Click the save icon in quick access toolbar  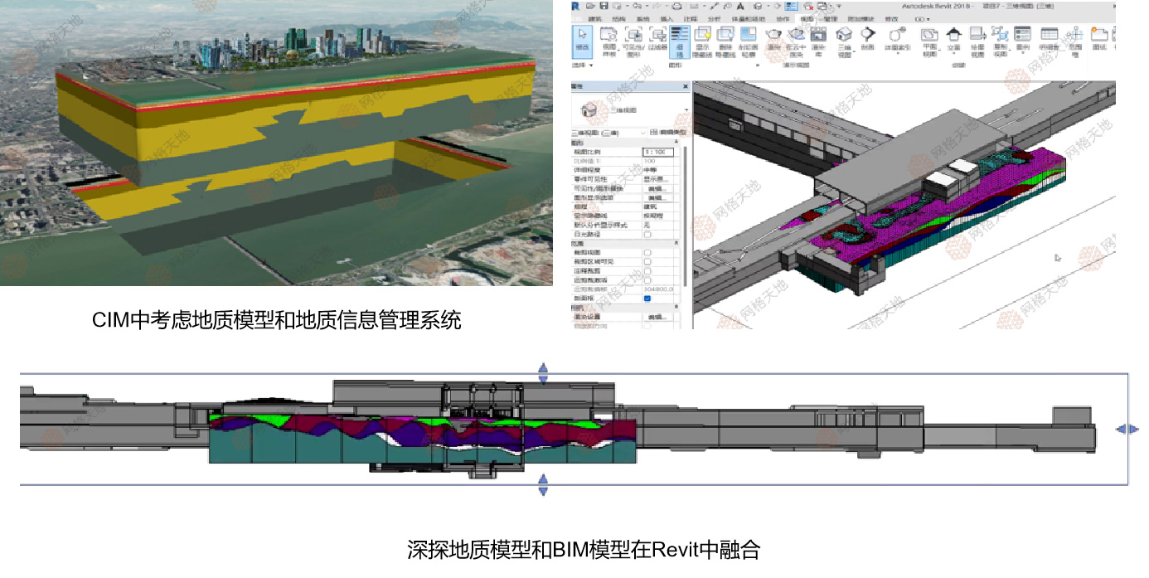point(604,6)
